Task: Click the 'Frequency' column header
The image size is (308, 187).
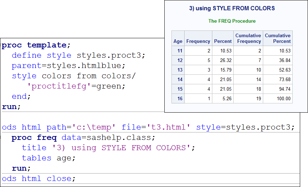Action: pyautogui.click(x=198, y=41)
